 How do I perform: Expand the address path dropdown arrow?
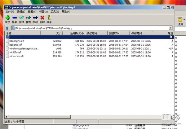coord(170,28)
